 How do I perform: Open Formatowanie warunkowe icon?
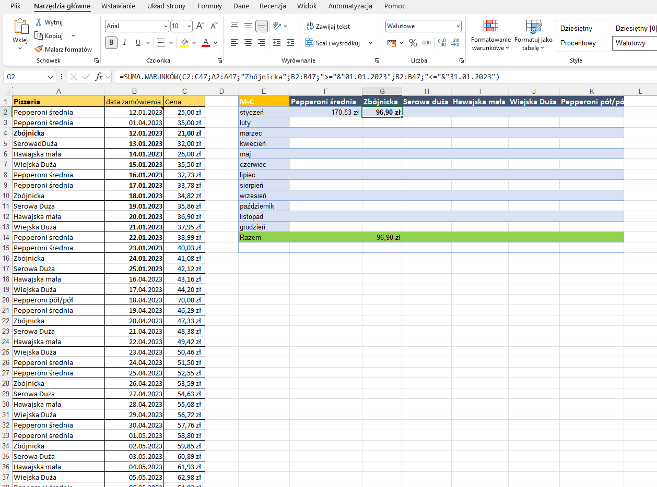coord(490,27)
